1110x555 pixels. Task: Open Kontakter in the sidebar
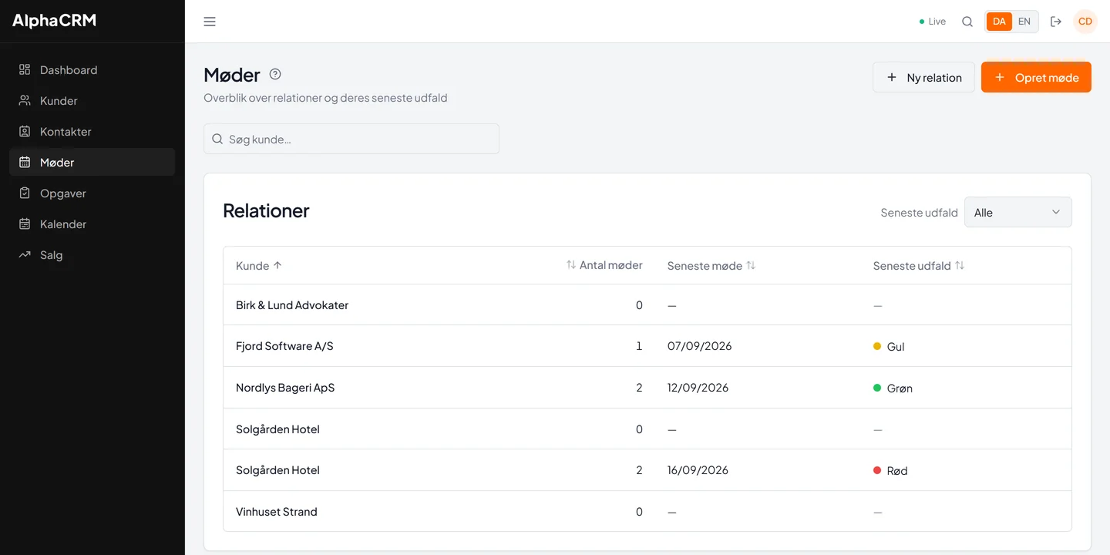click(x=92, y=131)
